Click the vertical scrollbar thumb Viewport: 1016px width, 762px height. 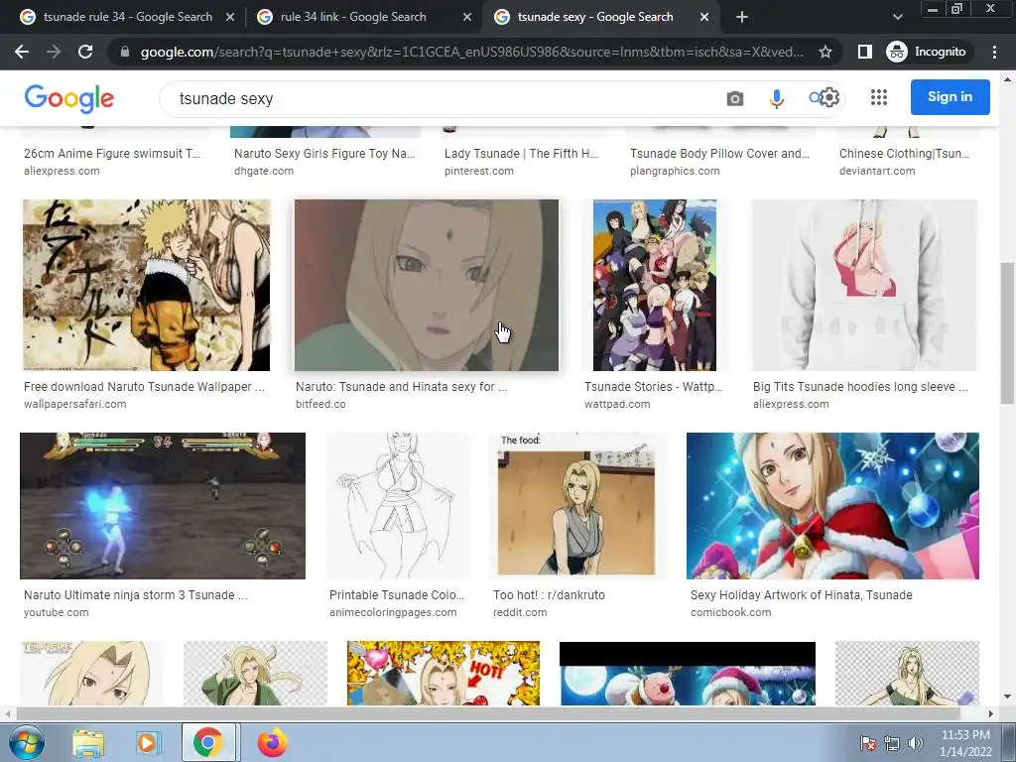pos(1007,333)
